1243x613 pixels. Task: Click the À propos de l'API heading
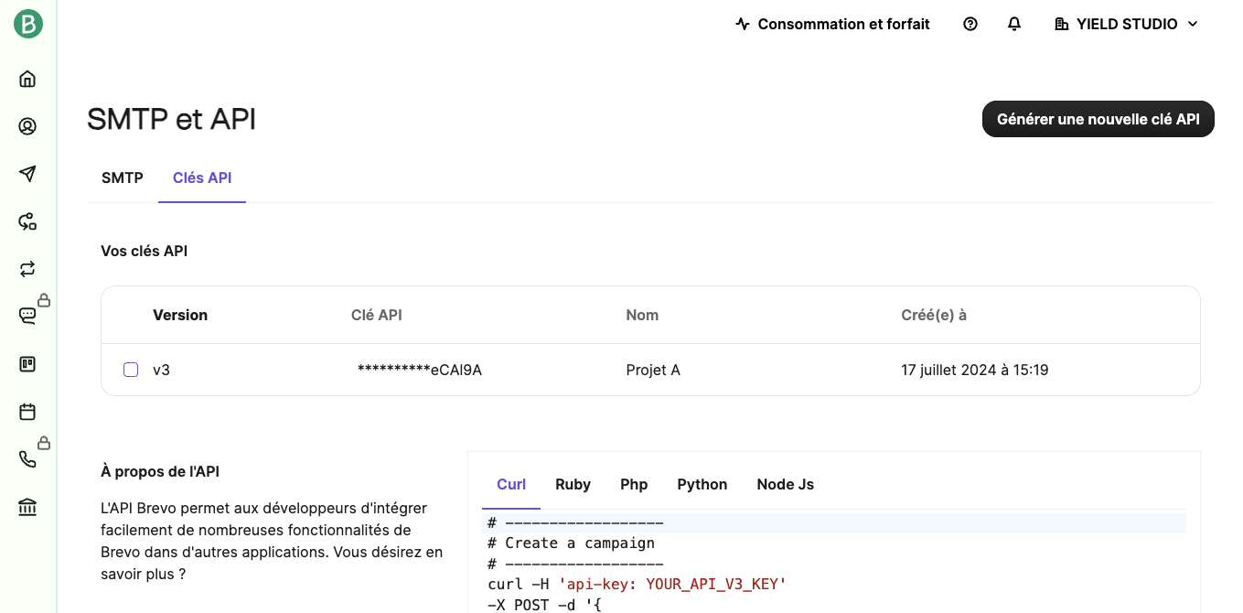160,472
